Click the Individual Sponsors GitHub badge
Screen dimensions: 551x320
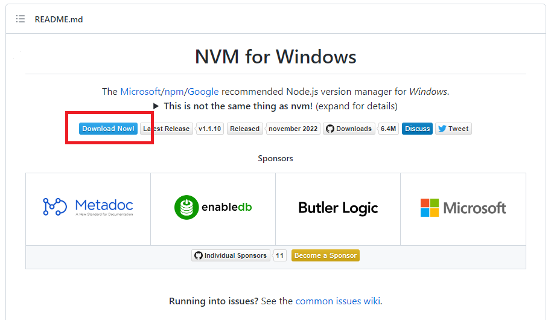point(231,255)
